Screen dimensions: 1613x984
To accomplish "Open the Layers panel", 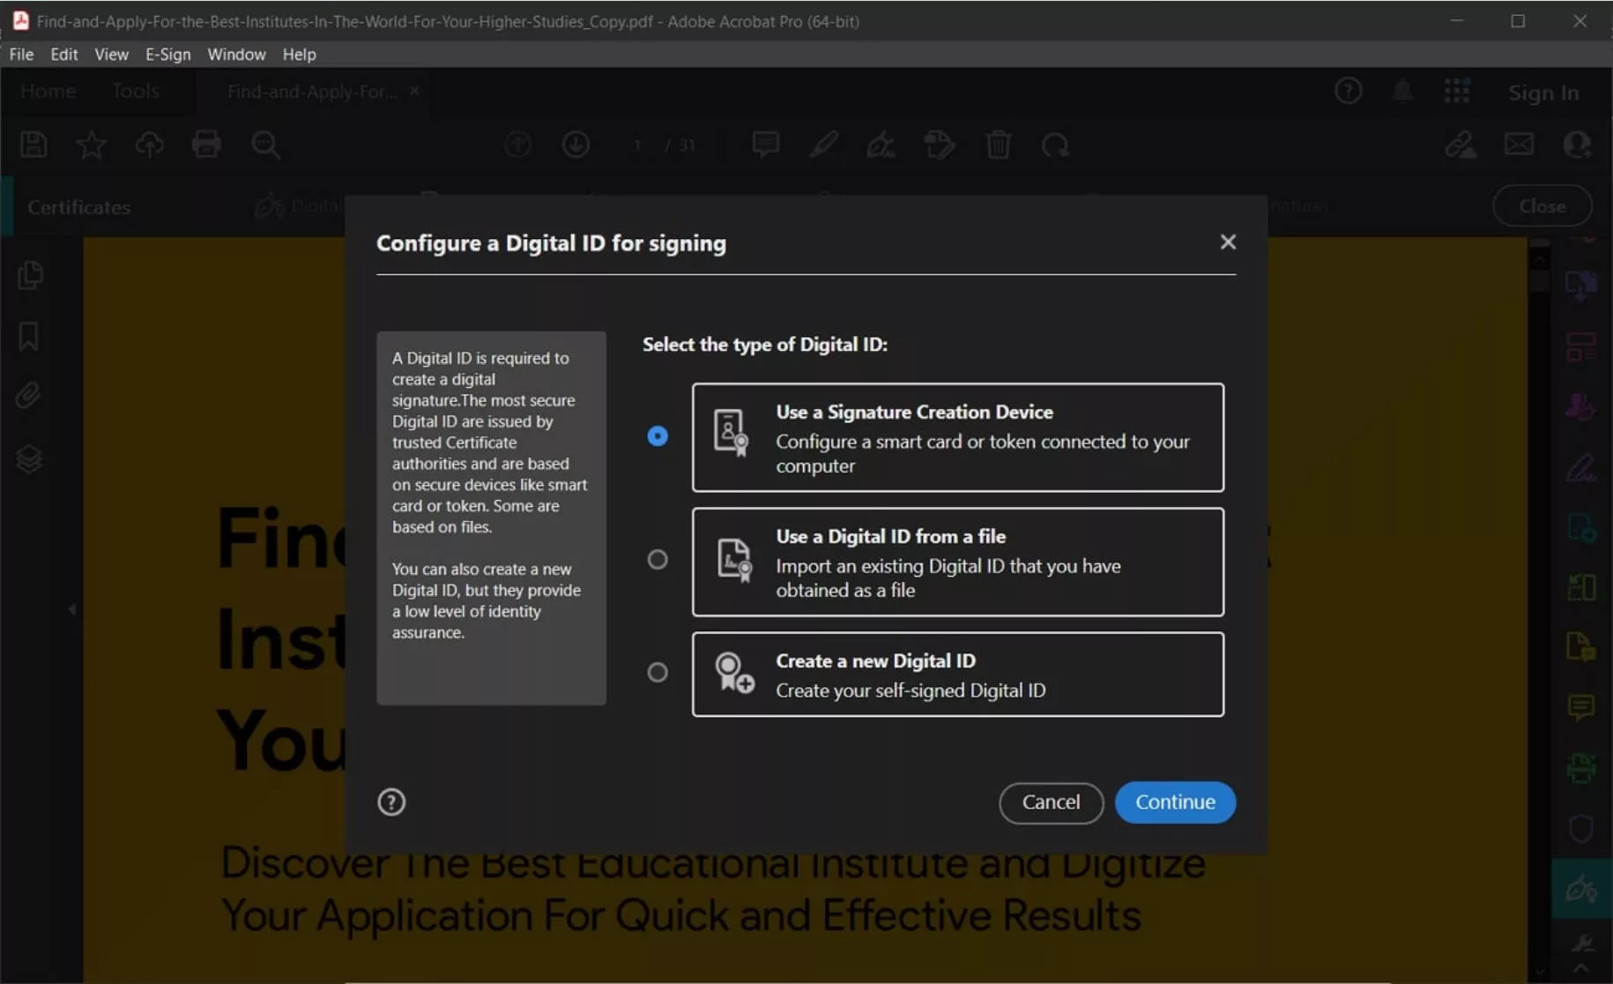I will [x=31, y=458].
